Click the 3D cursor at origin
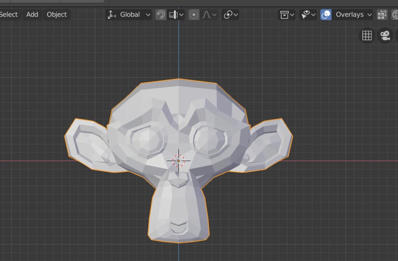Viewport: 398px width, 261px height. coord(178,160)
